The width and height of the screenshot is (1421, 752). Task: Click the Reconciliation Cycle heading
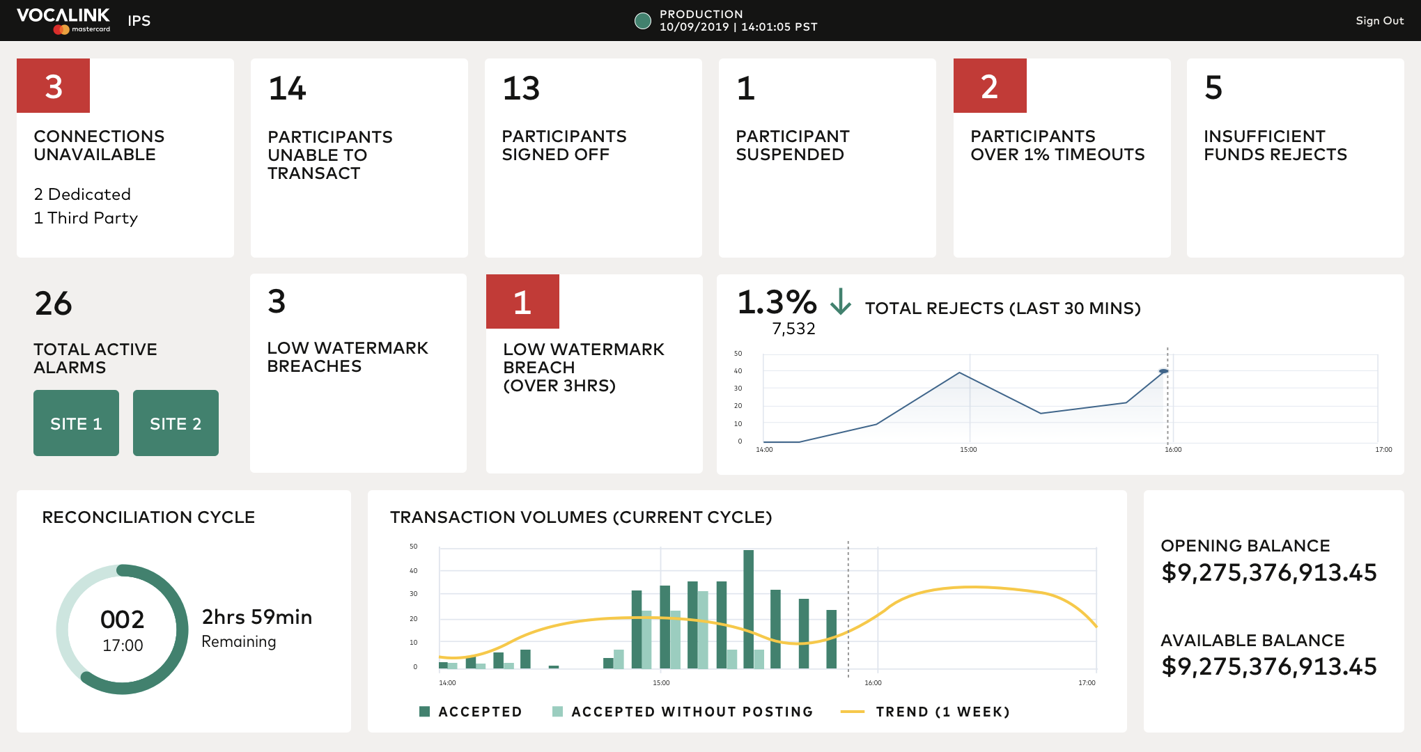click(x=148, y=517)
